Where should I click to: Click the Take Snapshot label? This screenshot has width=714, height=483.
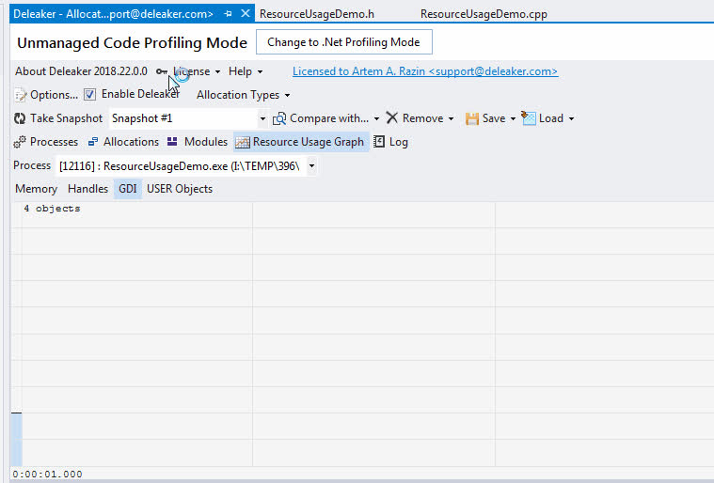tap(66, 118)
